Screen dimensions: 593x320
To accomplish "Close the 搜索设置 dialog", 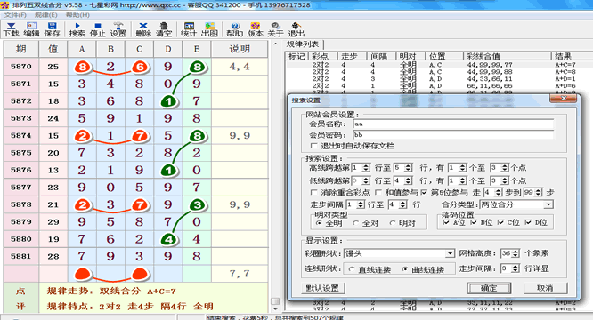I will pos(563,99).
